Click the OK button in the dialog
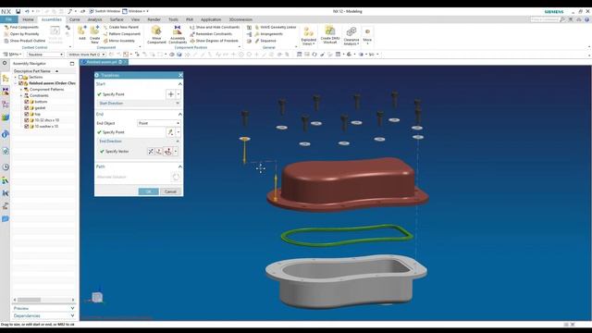592x333 pixels. point(148,191)
